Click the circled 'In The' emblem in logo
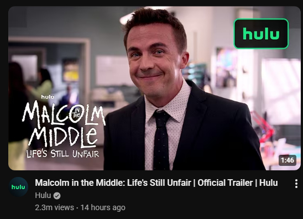The image size is (303, 219). (x=76, y=114)
